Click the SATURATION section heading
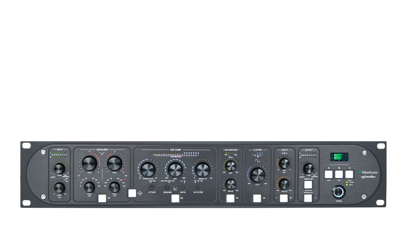Viewport: 411px width, 231px height. pos(231,150)
